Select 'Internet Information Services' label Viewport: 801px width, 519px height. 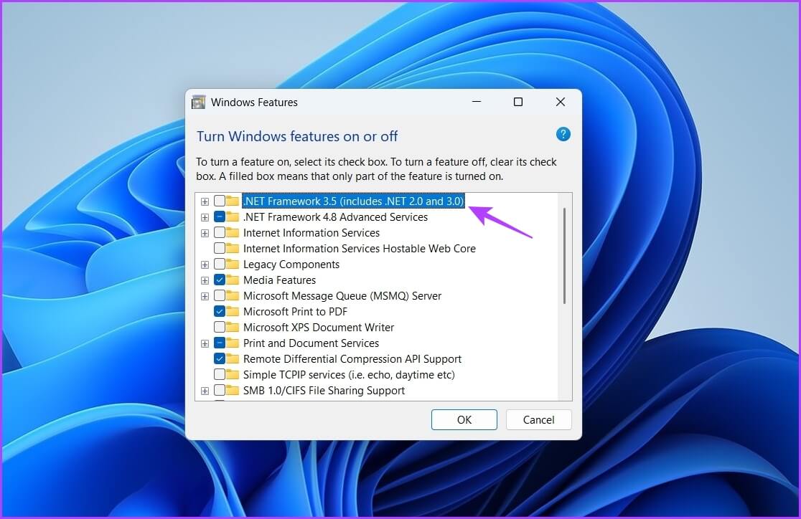tap(311, 233)
